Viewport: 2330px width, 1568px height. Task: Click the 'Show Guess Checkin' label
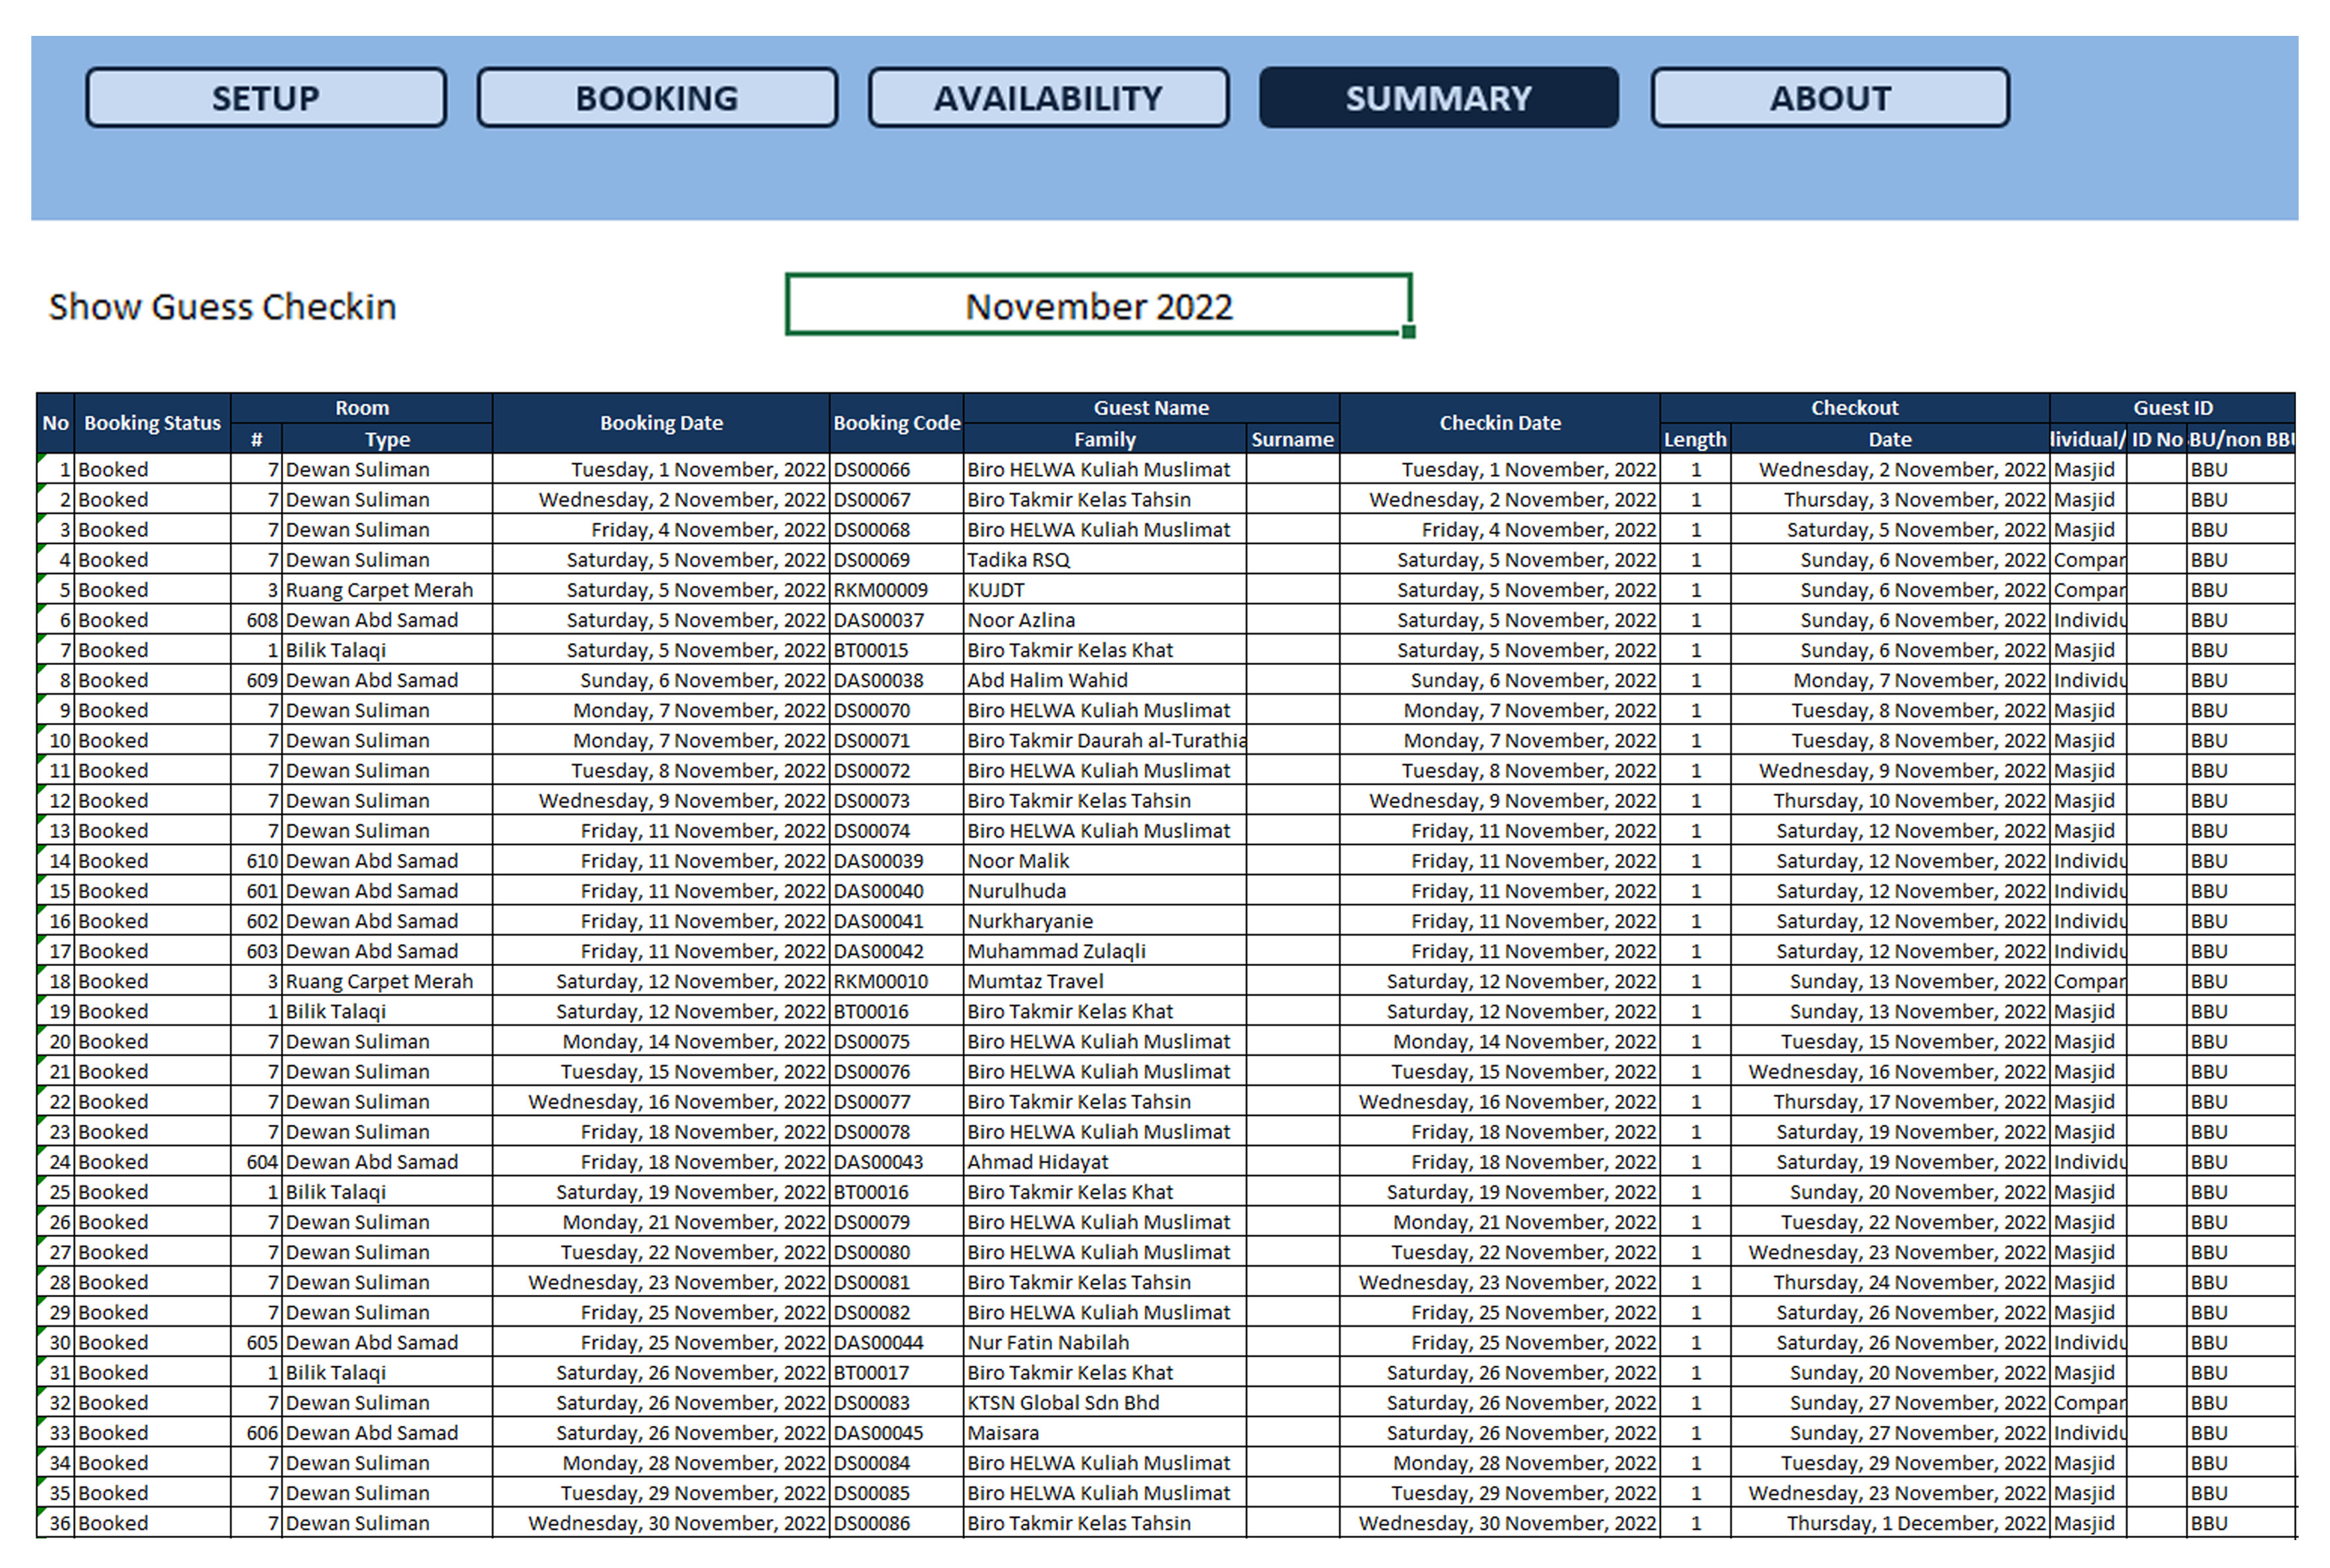(x=223, y=307)
